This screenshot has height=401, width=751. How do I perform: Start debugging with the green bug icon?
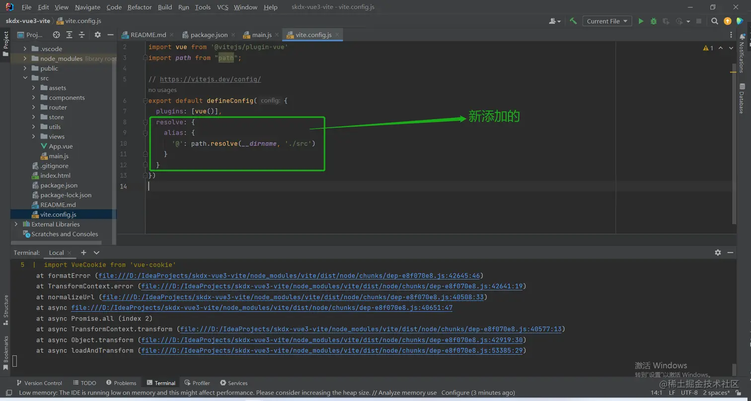[654, 21]
